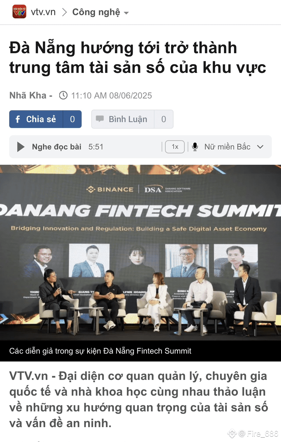
Task: Click the breadcrumb chevron separator
Action: click(x=64, y=12)
